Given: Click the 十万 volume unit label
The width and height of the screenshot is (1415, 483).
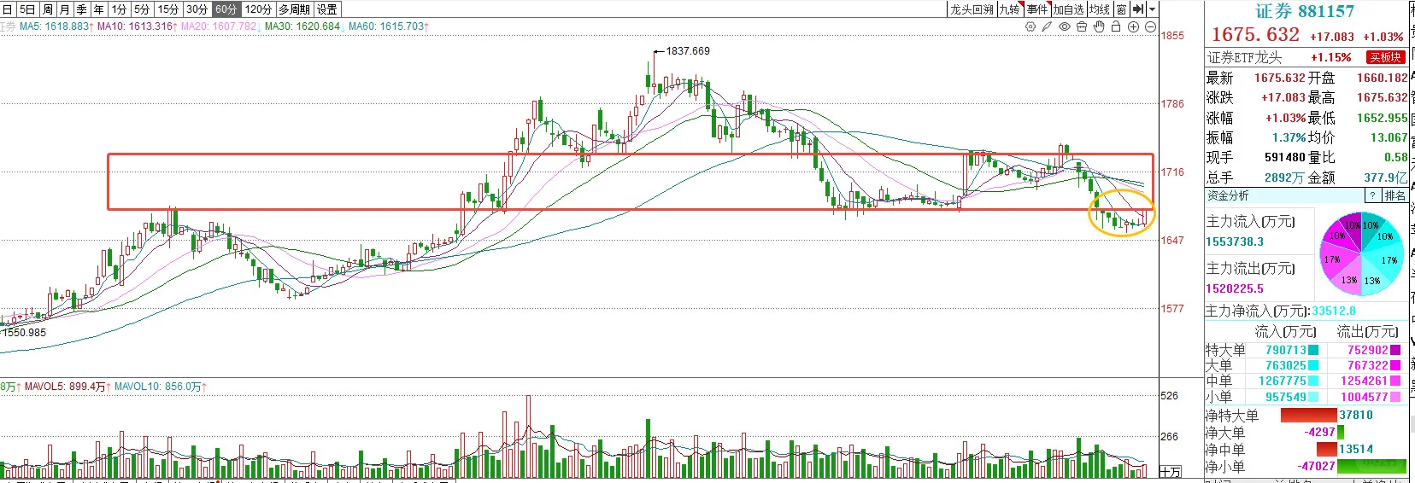Looking at the screenshot, I should pos(1170,472).
